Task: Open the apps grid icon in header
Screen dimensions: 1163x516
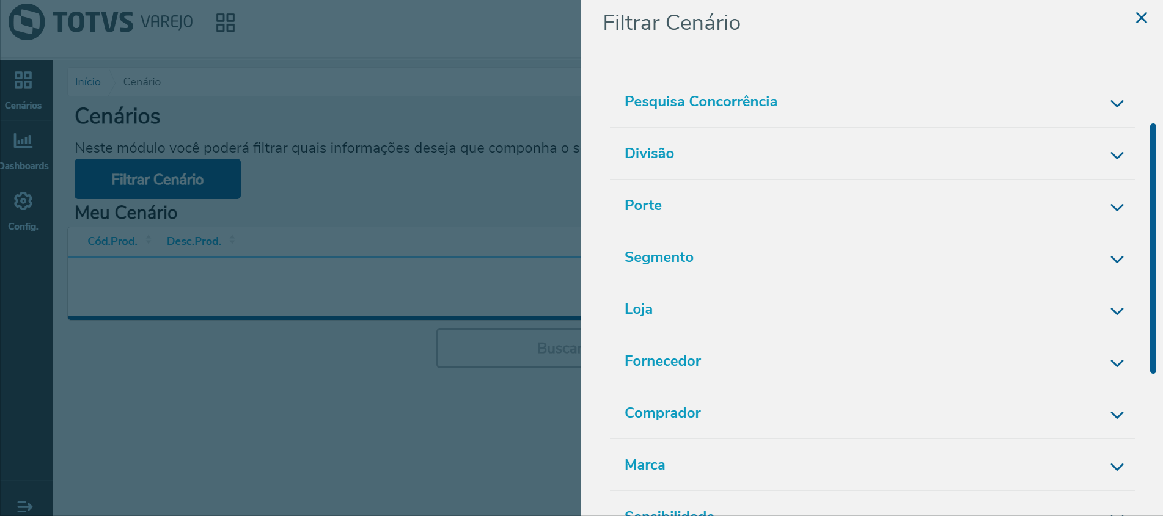Action: tap(226, 23)
